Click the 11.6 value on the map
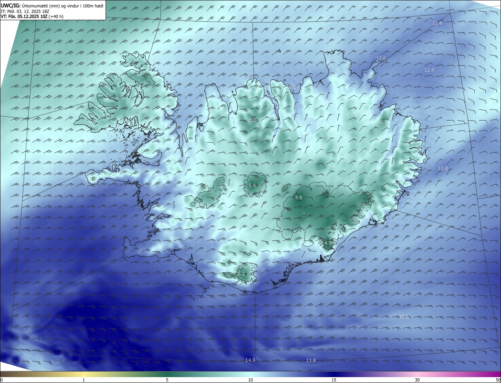The height and width of the screenshot is (383, 501). pyautogui.click(x=404, y=316)
